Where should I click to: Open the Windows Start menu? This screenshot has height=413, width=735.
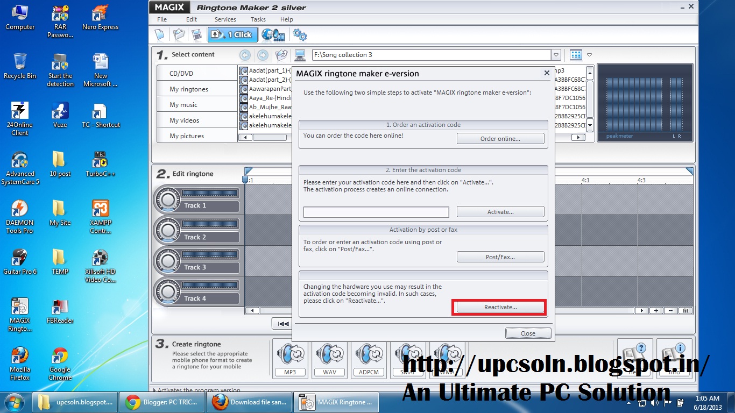coord(15,402)
